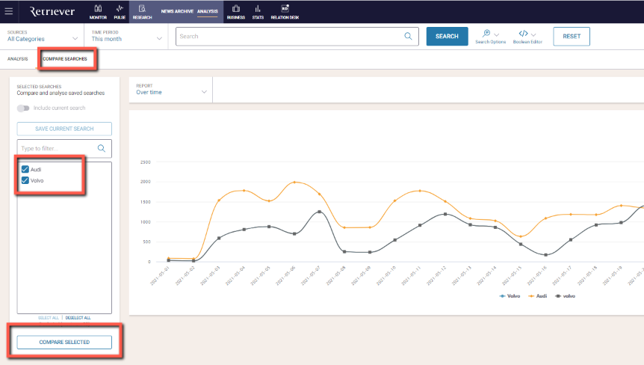Toggle lowercase volvo series in legend
Image resolution: width=644 pixels, height=365 pixels.
565,296
